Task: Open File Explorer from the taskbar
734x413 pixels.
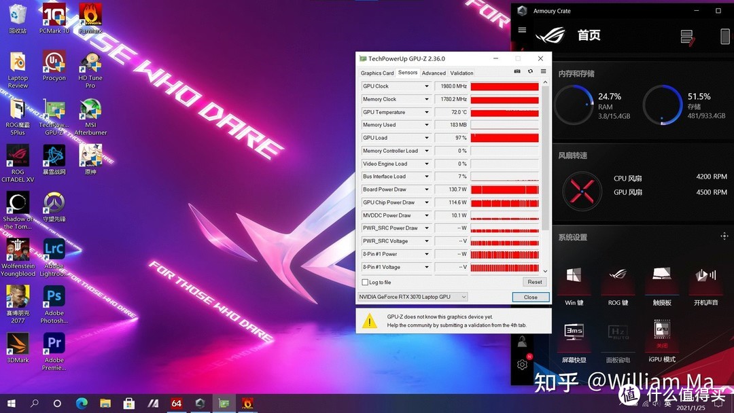Action: (x=105, y=403)
